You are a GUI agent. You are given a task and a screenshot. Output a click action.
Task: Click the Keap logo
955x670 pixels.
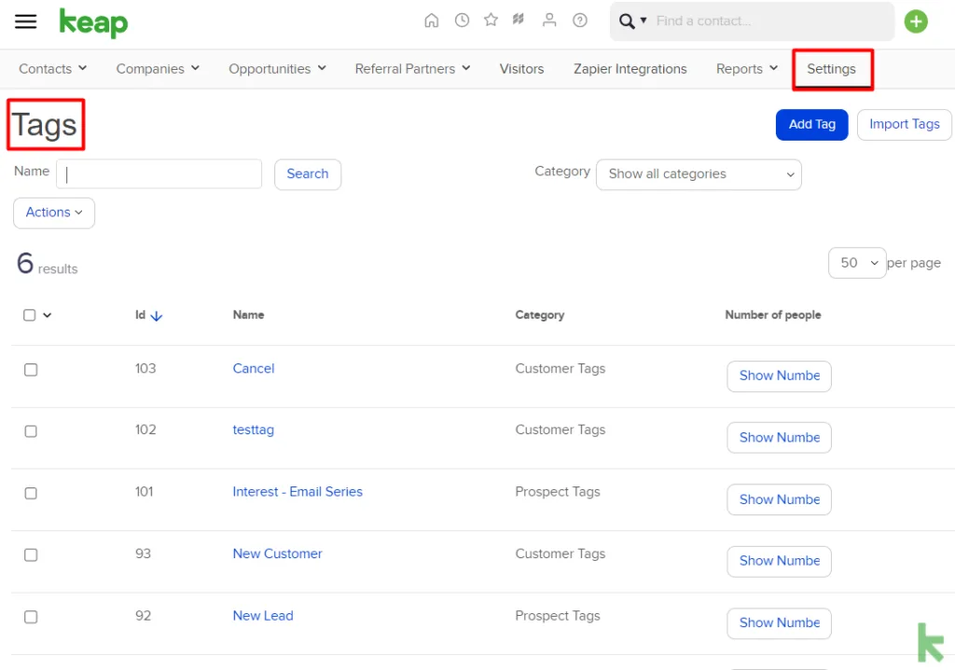[x=93, y=23]
